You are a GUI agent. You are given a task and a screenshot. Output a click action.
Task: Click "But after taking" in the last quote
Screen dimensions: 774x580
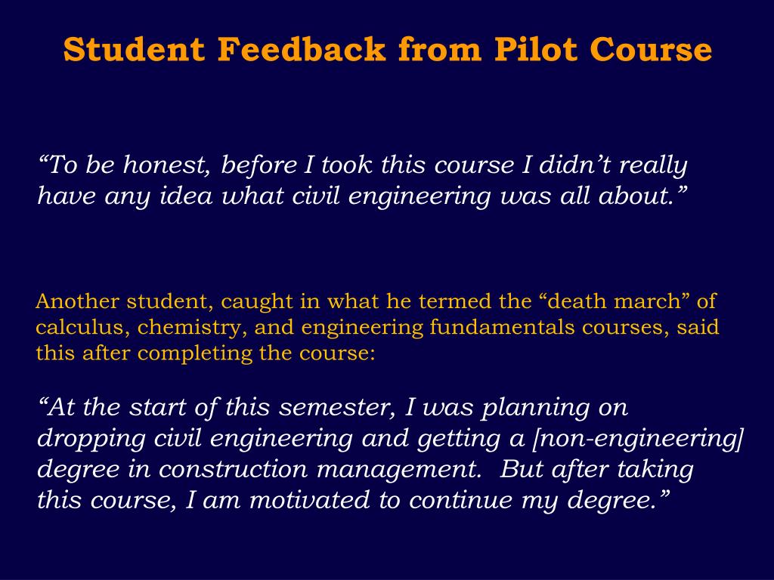tap(596, 470)
